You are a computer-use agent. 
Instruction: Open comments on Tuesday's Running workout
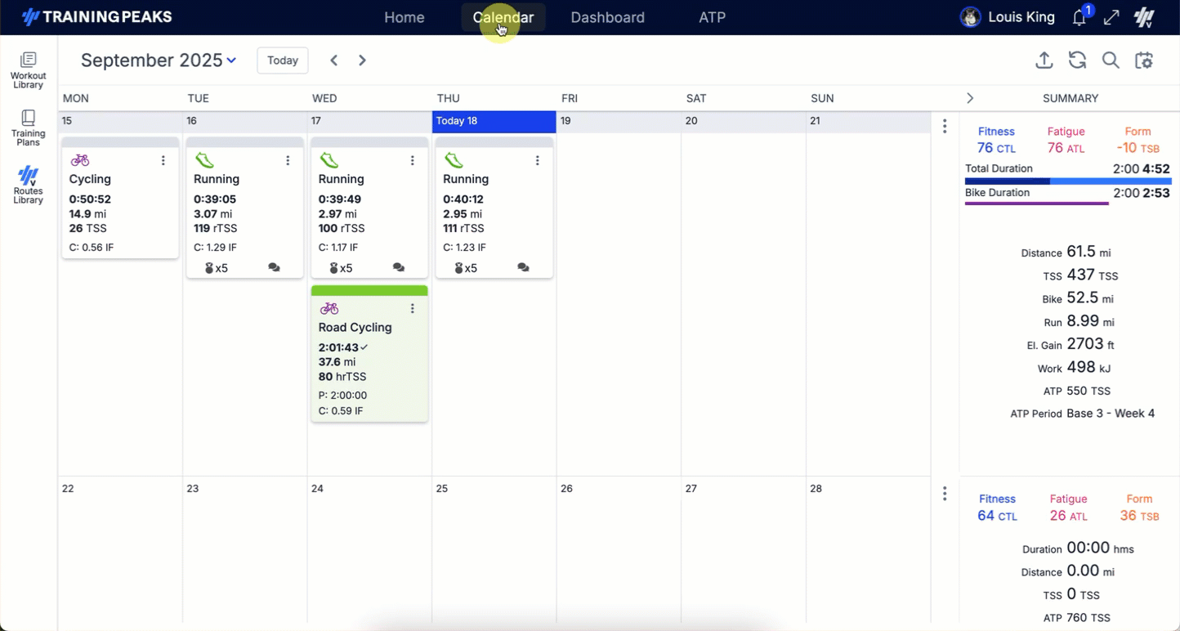pos(274,268)
